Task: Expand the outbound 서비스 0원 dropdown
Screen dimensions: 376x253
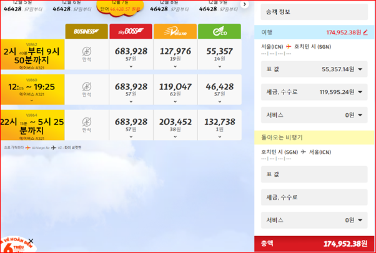Action: 314,115
